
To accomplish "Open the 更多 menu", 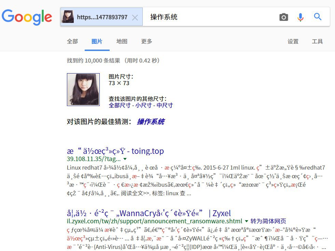I will tap(146, 41).
